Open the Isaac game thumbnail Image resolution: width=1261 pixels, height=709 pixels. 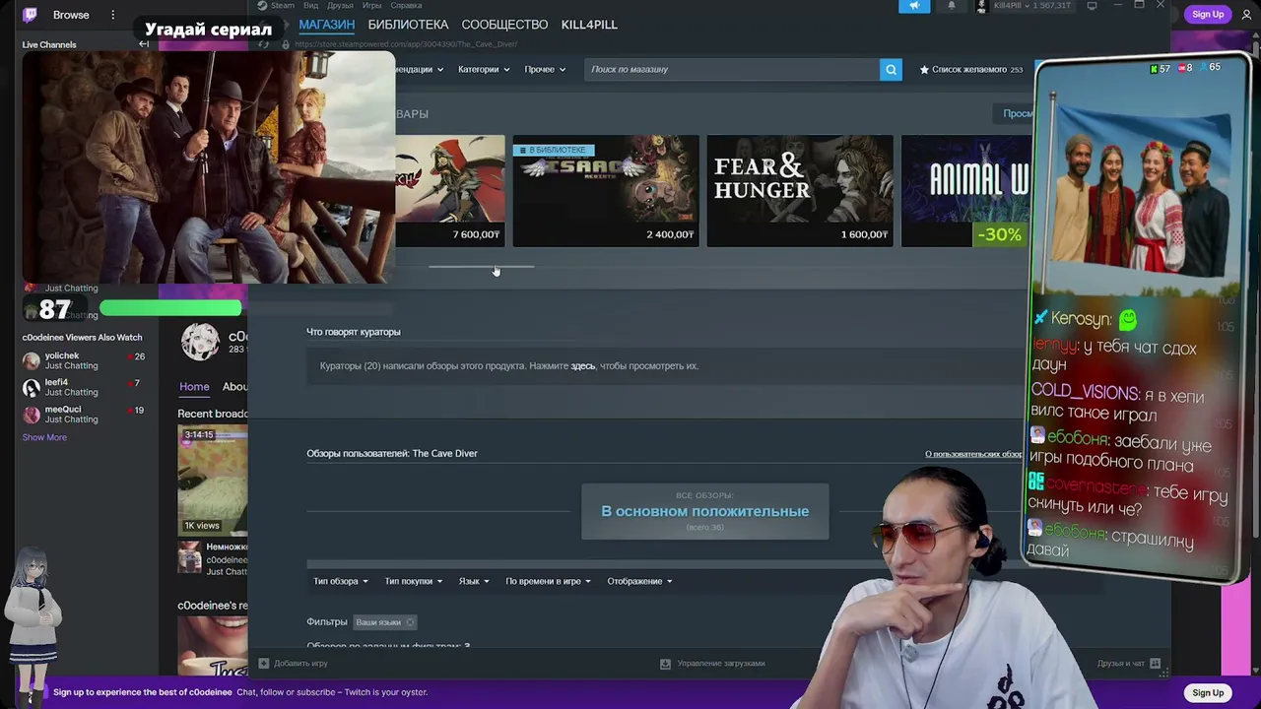(606, 191)
